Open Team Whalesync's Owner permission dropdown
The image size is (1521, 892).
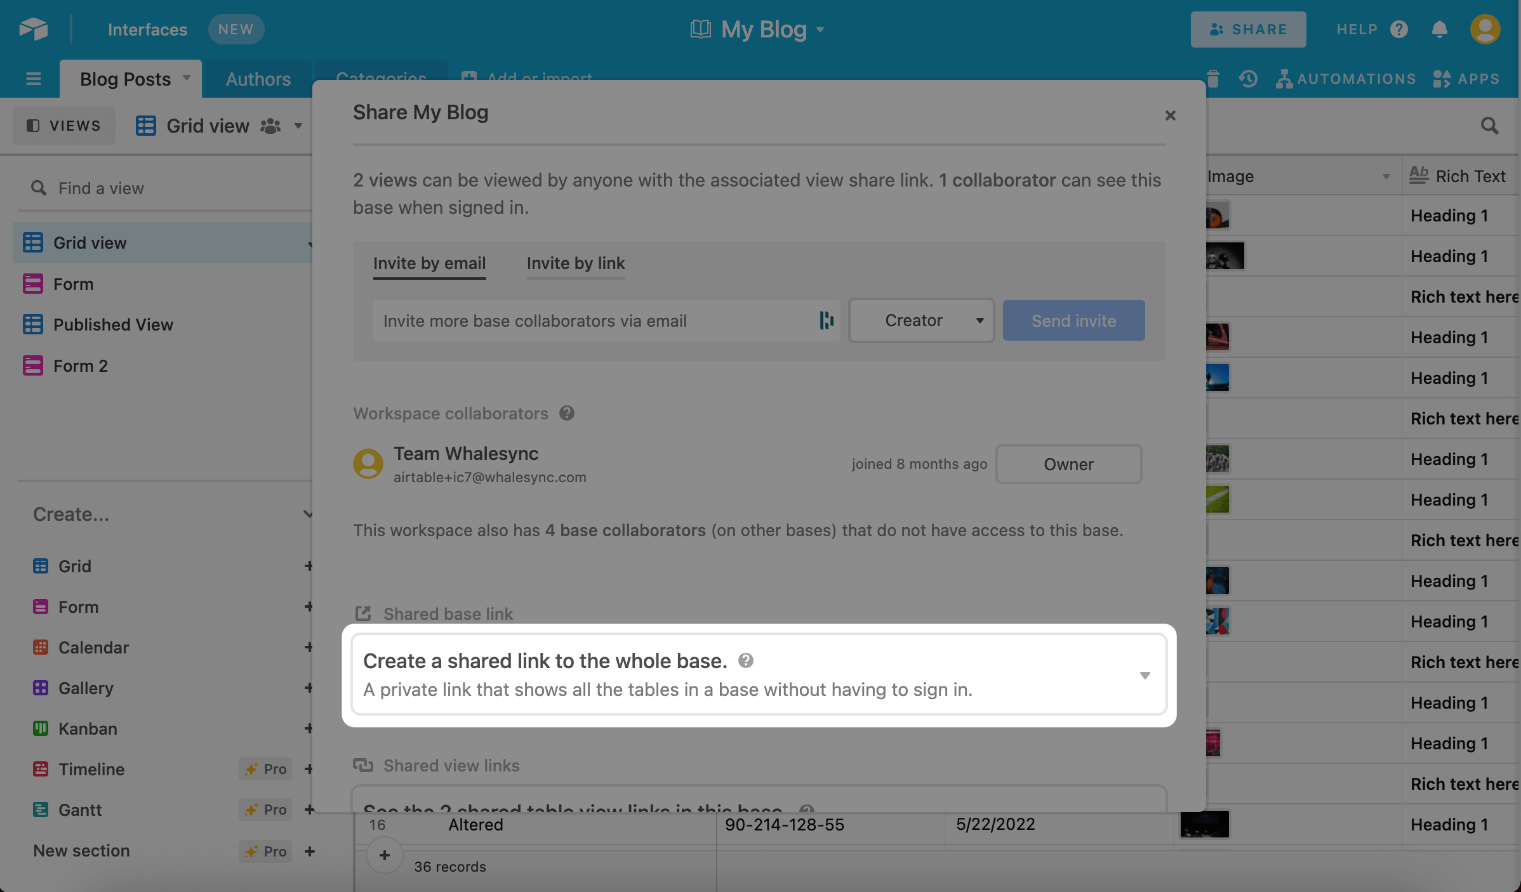(x=1068, y=464)
